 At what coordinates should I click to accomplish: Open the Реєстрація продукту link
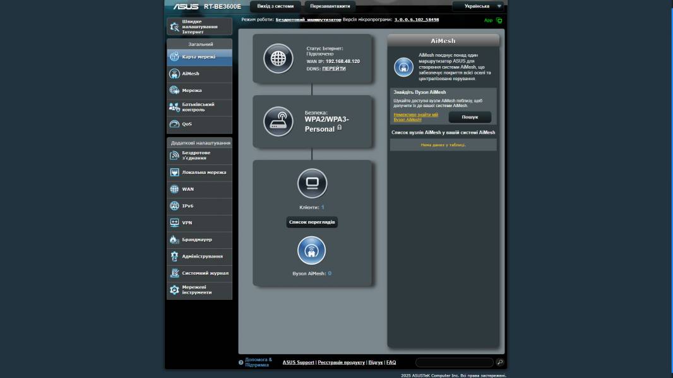(341, 363)
